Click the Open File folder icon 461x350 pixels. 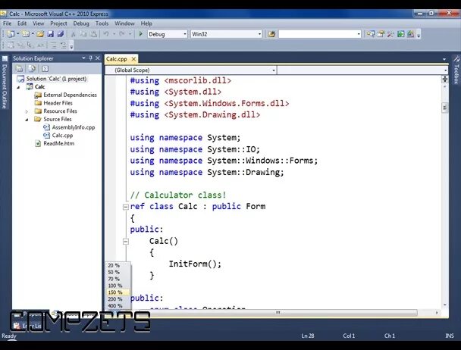pyautogui.click(x=40, y=34)
